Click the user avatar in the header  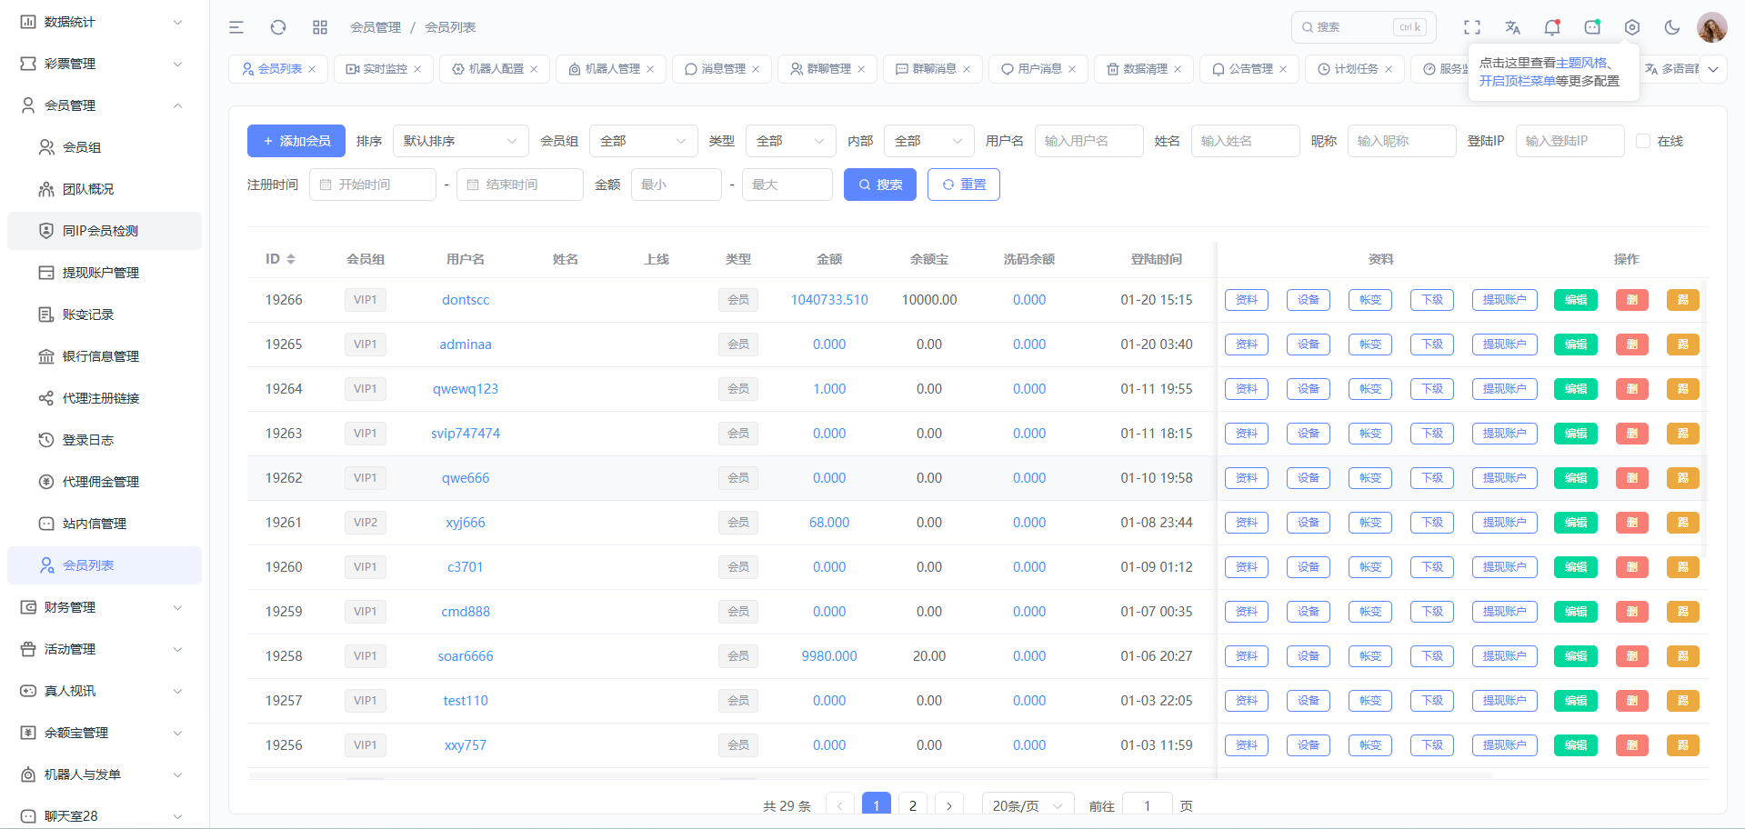(1712, 27)
